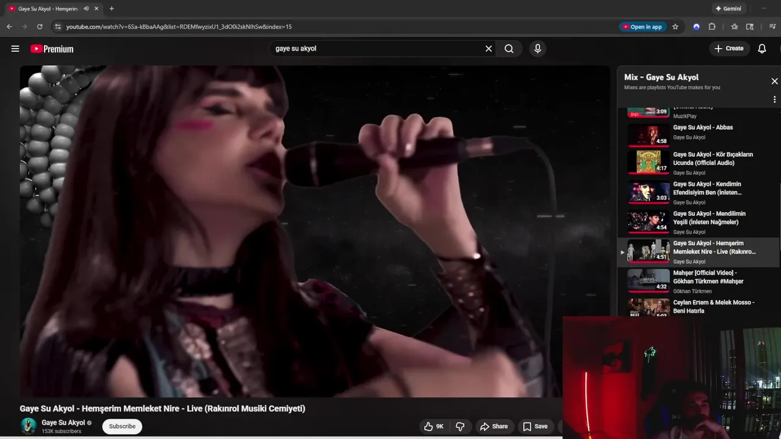
Task: Open Mahşer thumbnail 4:32
Action: [649, 280]
